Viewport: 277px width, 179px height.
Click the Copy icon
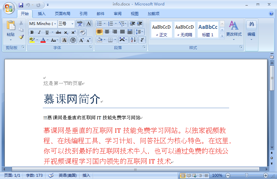(x=21, y=30)
